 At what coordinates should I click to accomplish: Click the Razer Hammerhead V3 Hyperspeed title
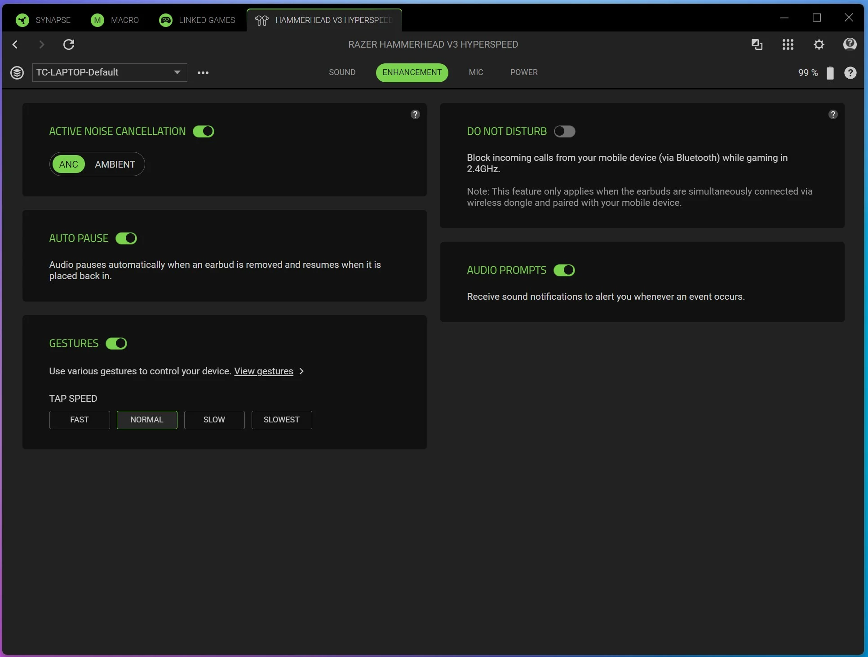pyautogui.click(x=433, y=44)
